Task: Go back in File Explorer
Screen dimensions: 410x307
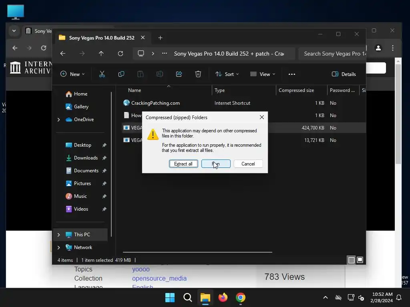Action: point(63,54)
